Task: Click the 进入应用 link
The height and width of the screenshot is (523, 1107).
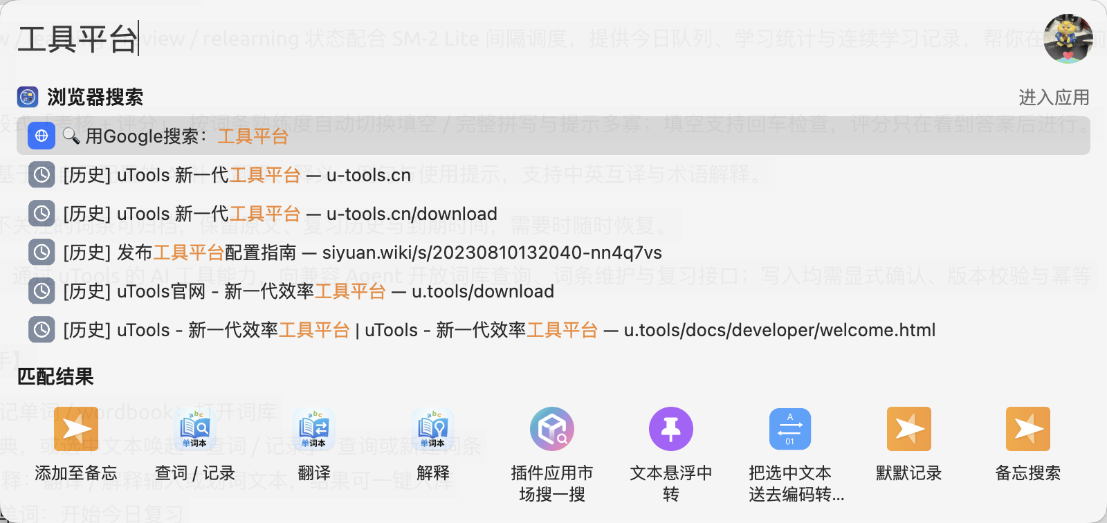Action: click(1054, 98)
